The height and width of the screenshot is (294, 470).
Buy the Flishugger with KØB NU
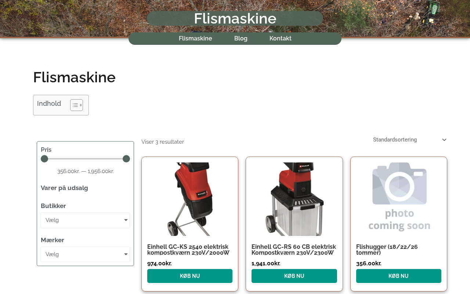[x=399, y=276]
